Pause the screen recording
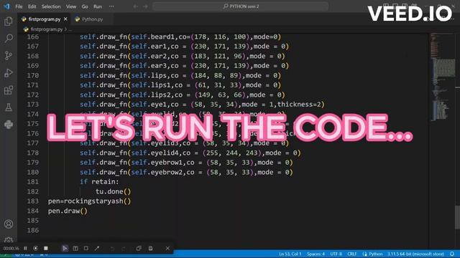The image size is (460, 258). pos(26,249)
